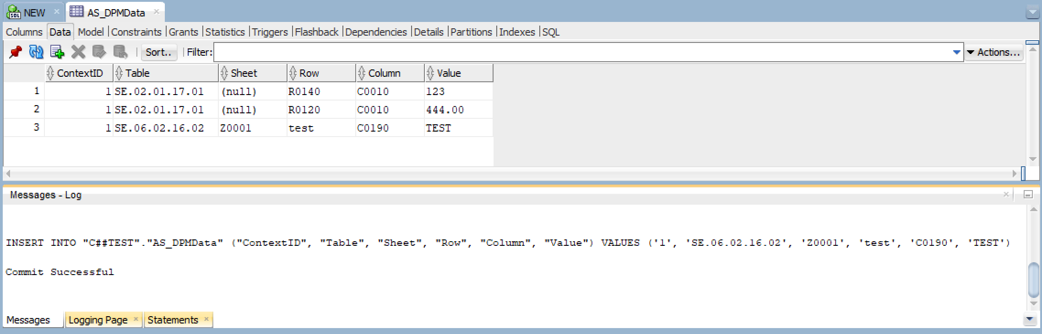Close the Logging Page tab
Screen dimensions: 1042x334
(x=136, y=319)
